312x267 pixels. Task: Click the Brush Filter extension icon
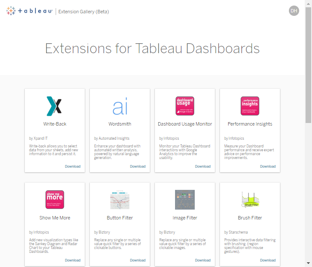point(250,200)
